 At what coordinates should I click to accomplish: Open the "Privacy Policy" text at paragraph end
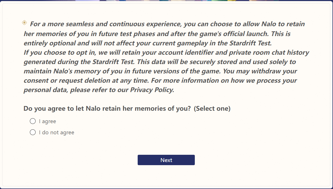point(152,90)
